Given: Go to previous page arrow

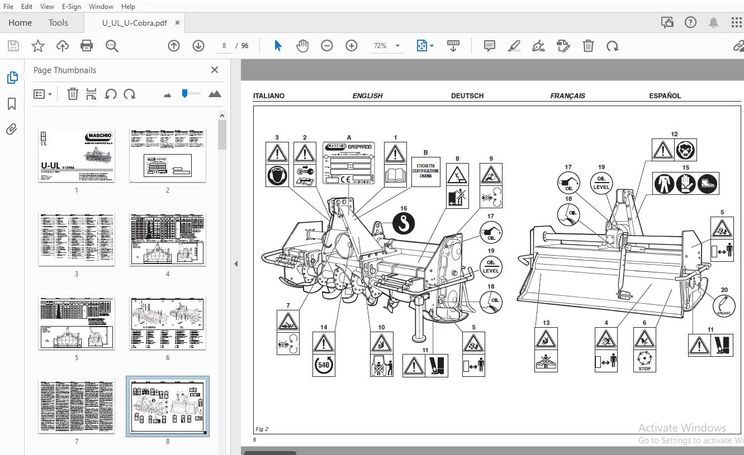Looking at the screenshot, I should pyautogui.click(x=174, y=46).
